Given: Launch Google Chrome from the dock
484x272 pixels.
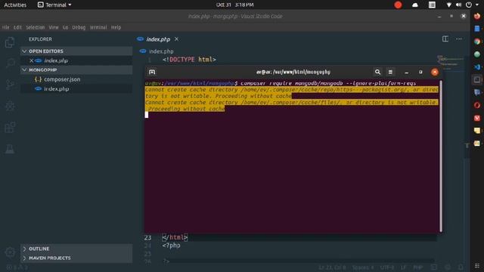Looking at the screenshot, I should [477, 42].
